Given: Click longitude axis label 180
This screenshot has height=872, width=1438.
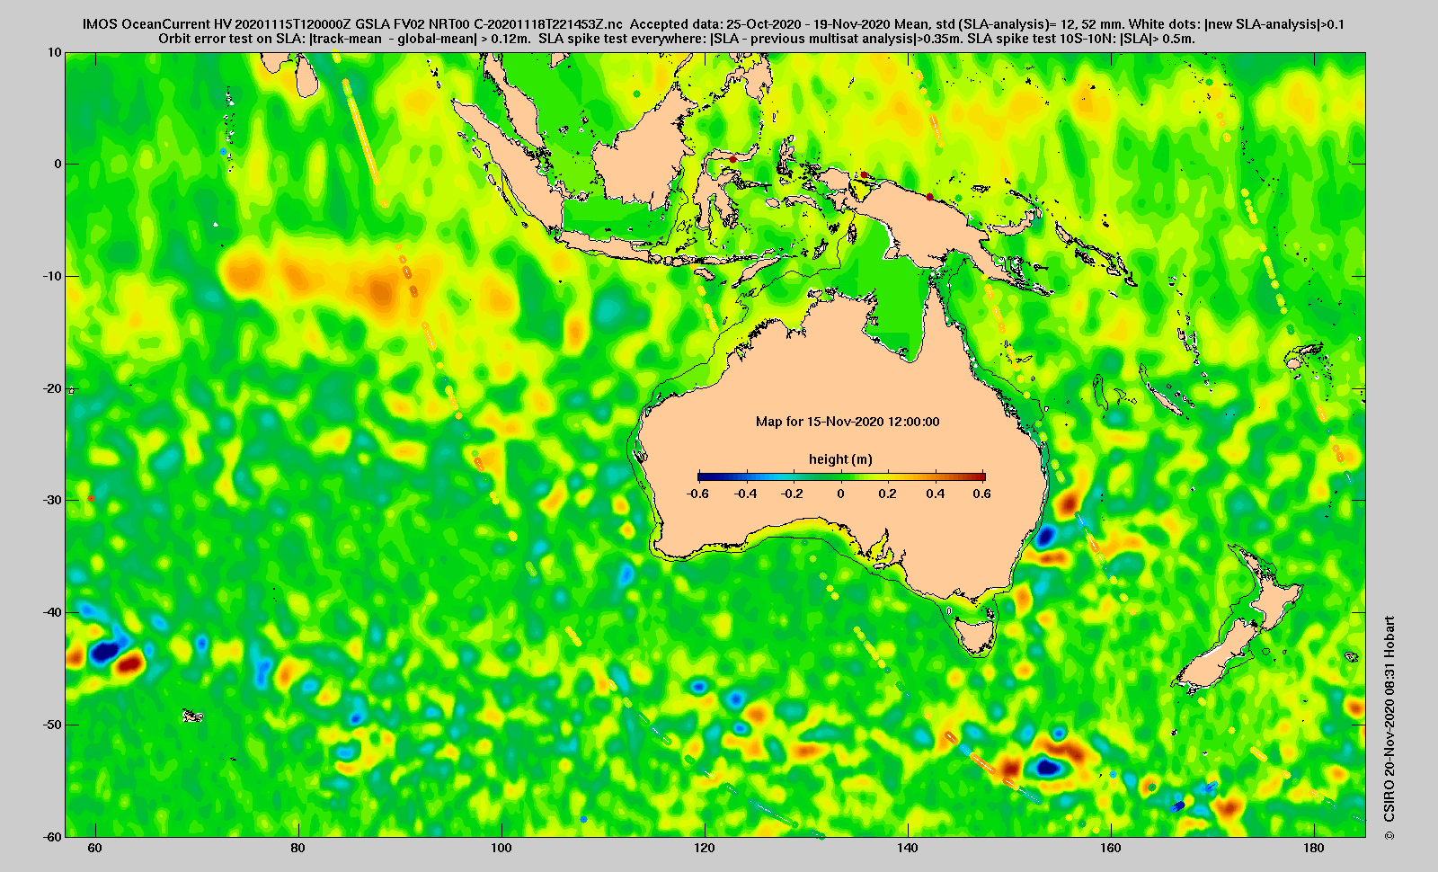Looking at the screenshot, I should point(1314,848).
